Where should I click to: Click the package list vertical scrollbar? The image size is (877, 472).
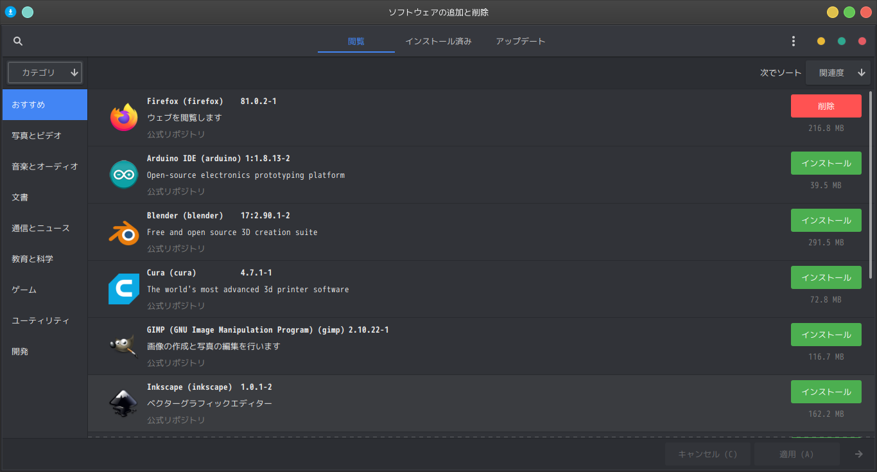(871, 185)
